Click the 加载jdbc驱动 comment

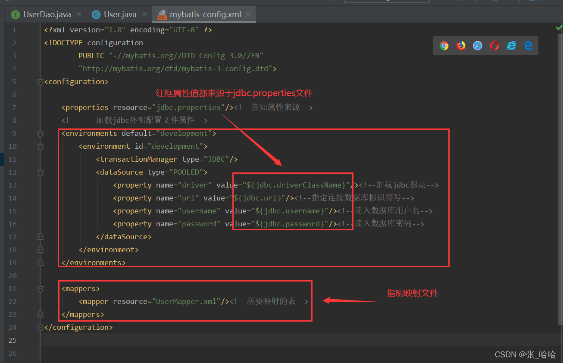tap(399, 185)
